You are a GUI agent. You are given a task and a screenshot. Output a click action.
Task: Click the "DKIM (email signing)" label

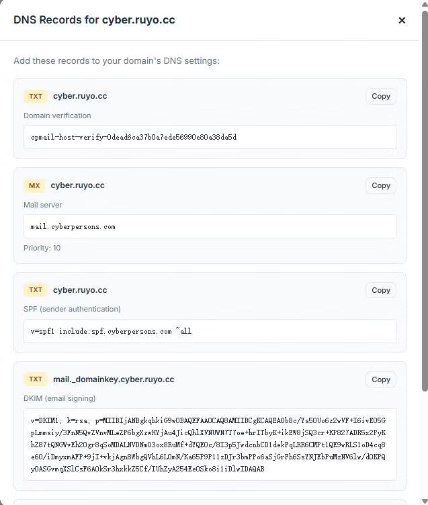coord(60,398)
